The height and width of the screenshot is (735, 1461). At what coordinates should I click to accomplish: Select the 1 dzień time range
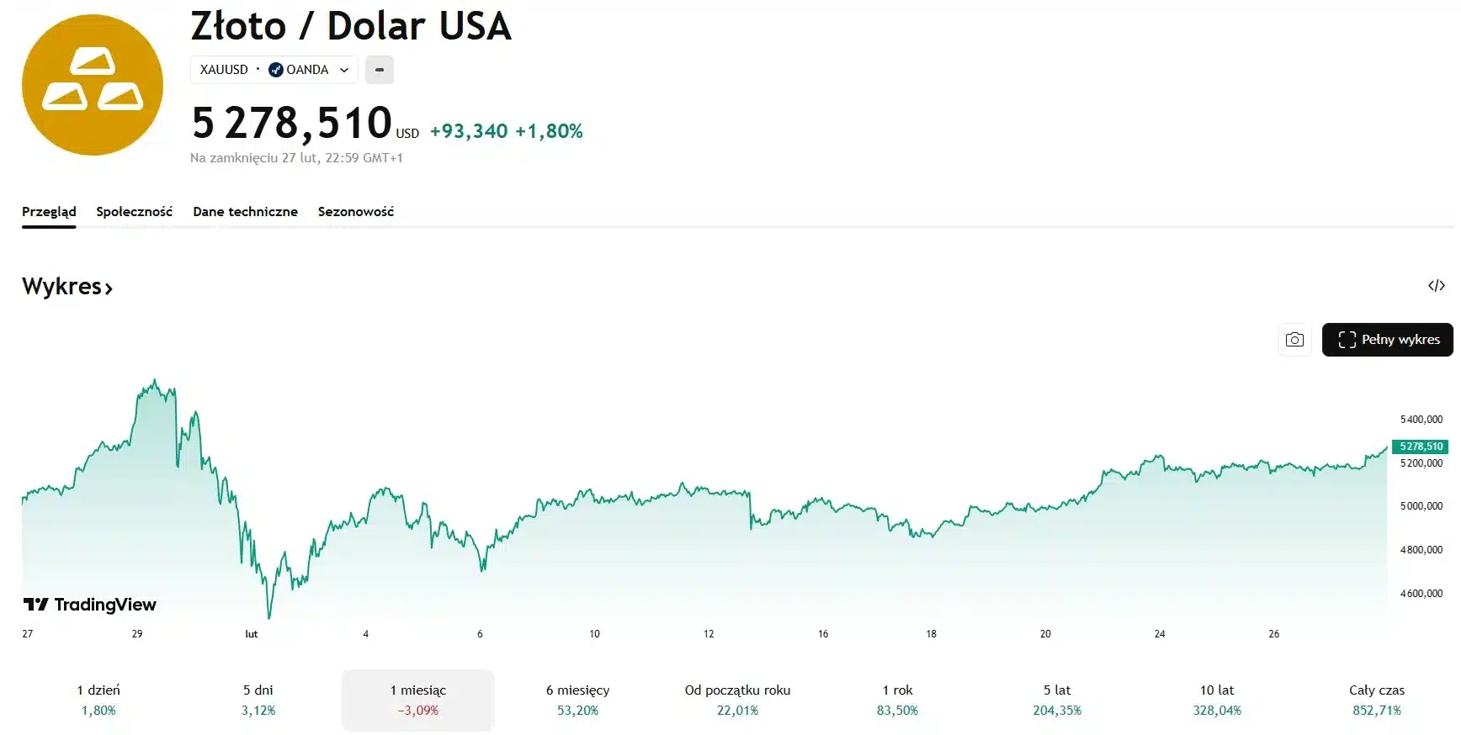point(98,700)
